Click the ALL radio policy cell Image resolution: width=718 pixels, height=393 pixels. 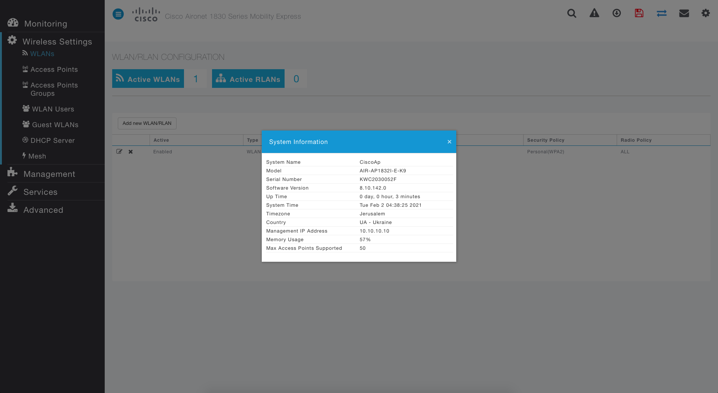pos(625,152)
